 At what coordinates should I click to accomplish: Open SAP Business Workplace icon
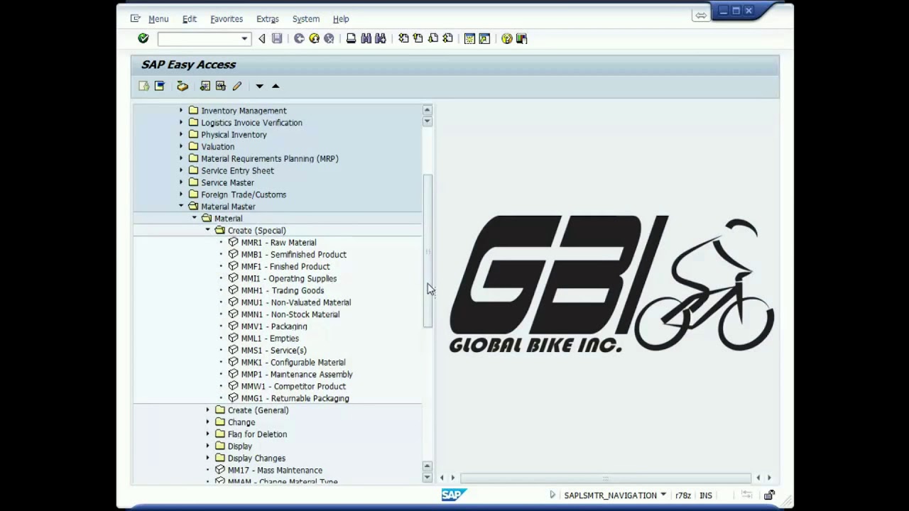point(183,86)
